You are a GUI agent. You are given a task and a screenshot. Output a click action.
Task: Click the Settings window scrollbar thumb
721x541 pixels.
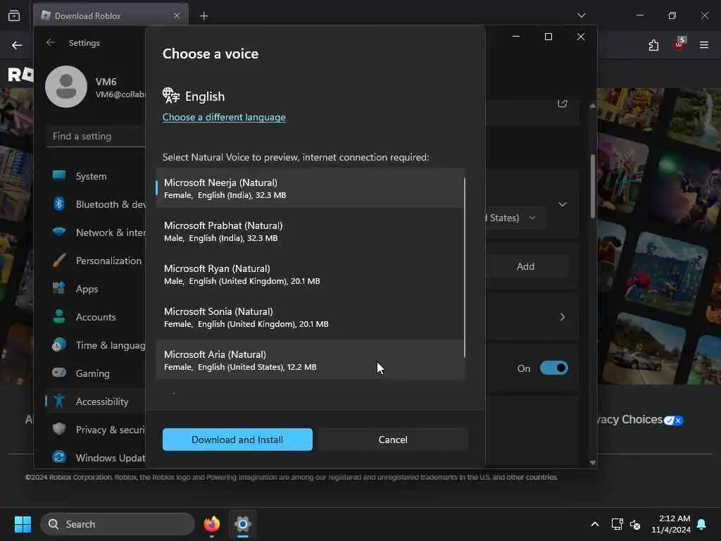593,186
